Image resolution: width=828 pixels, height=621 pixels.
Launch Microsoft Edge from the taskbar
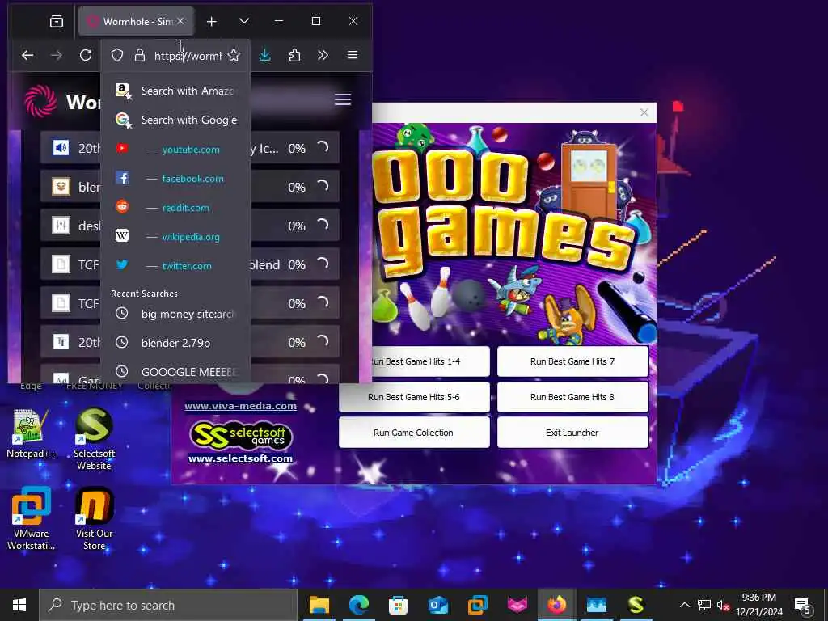tap(358, 605)
